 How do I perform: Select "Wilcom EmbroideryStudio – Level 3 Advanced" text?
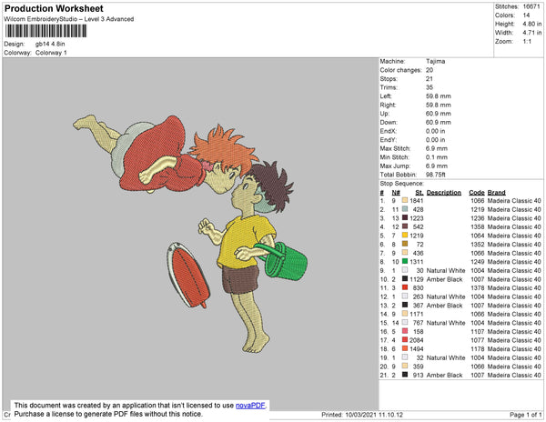coord(69,19)
